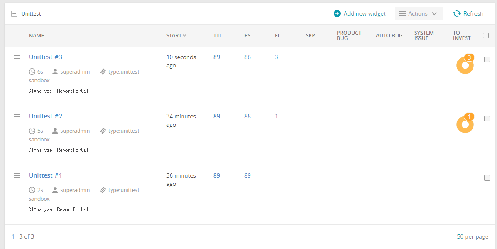Change sort order via START column
Screen dimensions: 497x249
(176, 36)
